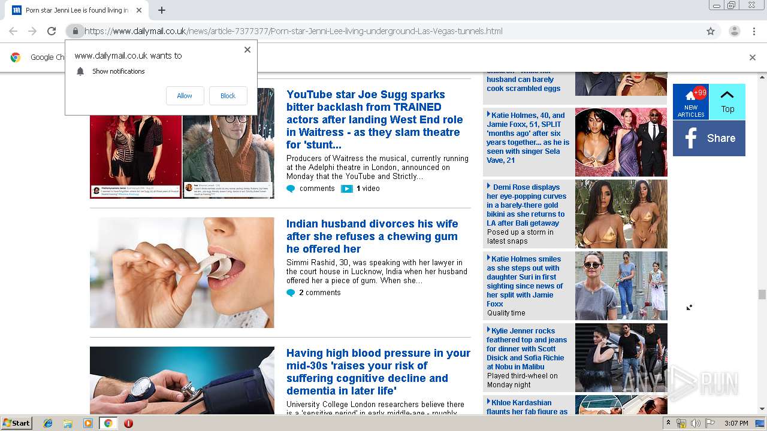This screenshot has width=767, height=431.
Task: Open the high blood pressure headline
Action: pyautogui.click(x=378, y=372)
